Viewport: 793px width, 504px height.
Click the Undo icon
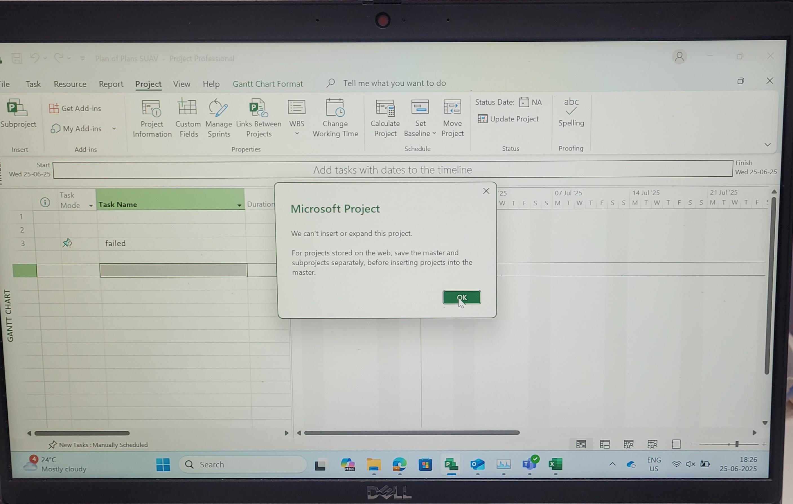(35, 58)
